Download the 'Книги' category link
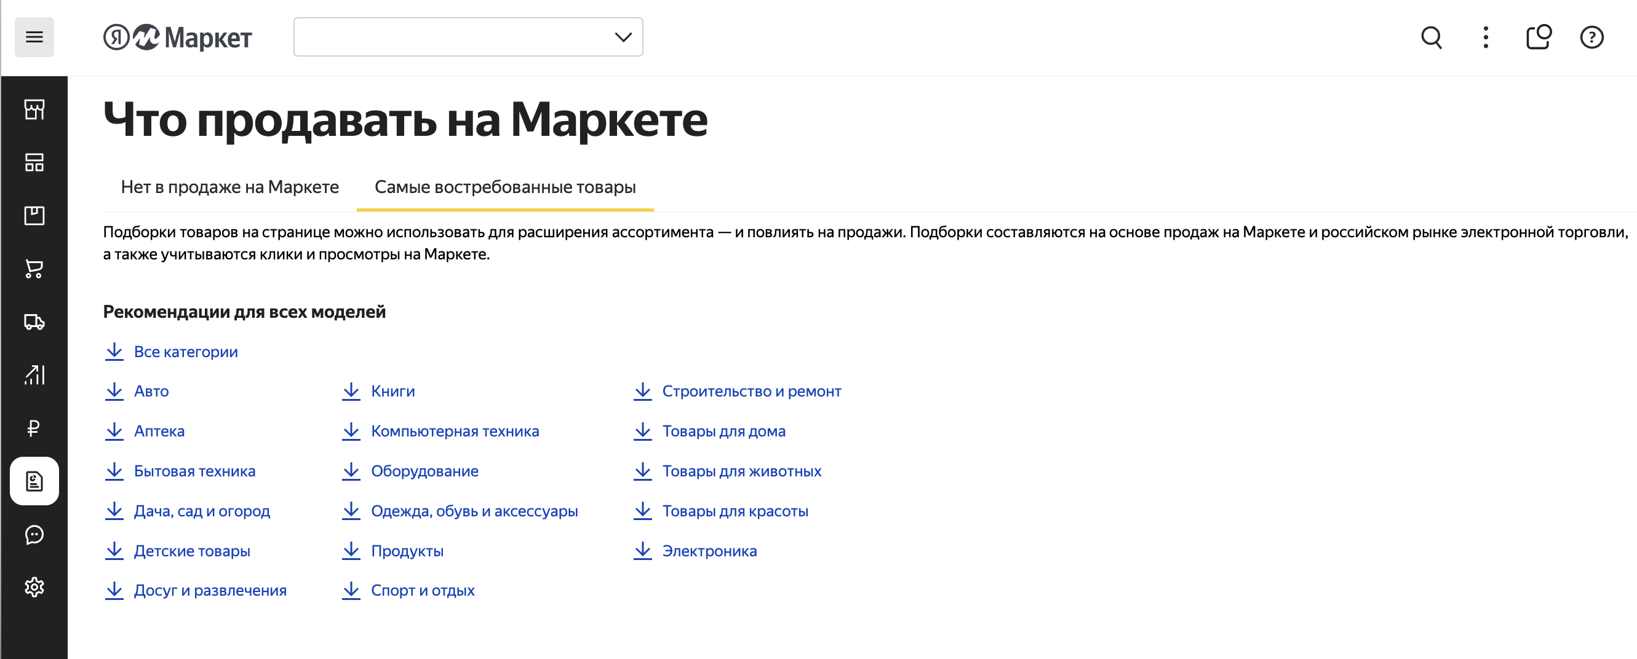Viewport: 1637px width, 659px height. (x=378, y=391)
